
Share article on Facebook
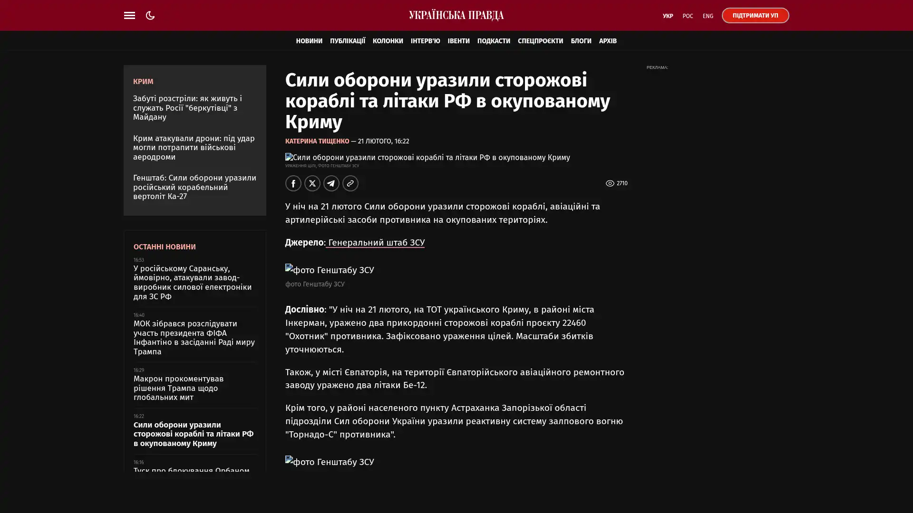[293, 183]
